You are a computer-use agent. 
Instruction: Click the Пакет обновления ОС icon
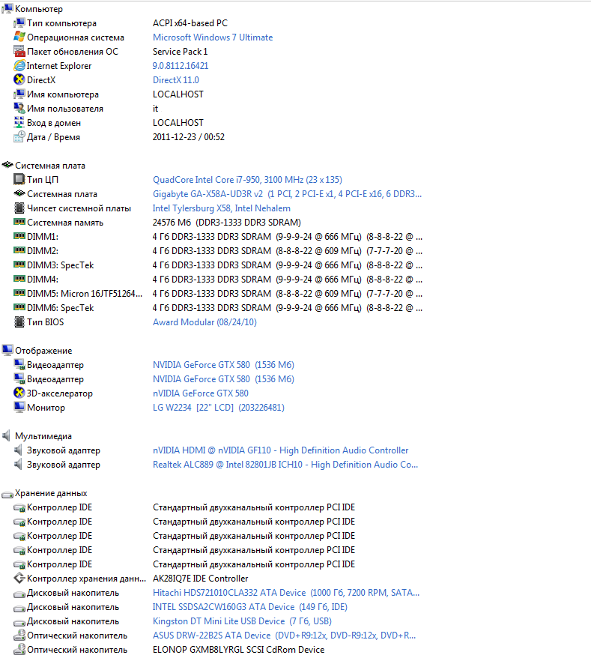(19, 52)
